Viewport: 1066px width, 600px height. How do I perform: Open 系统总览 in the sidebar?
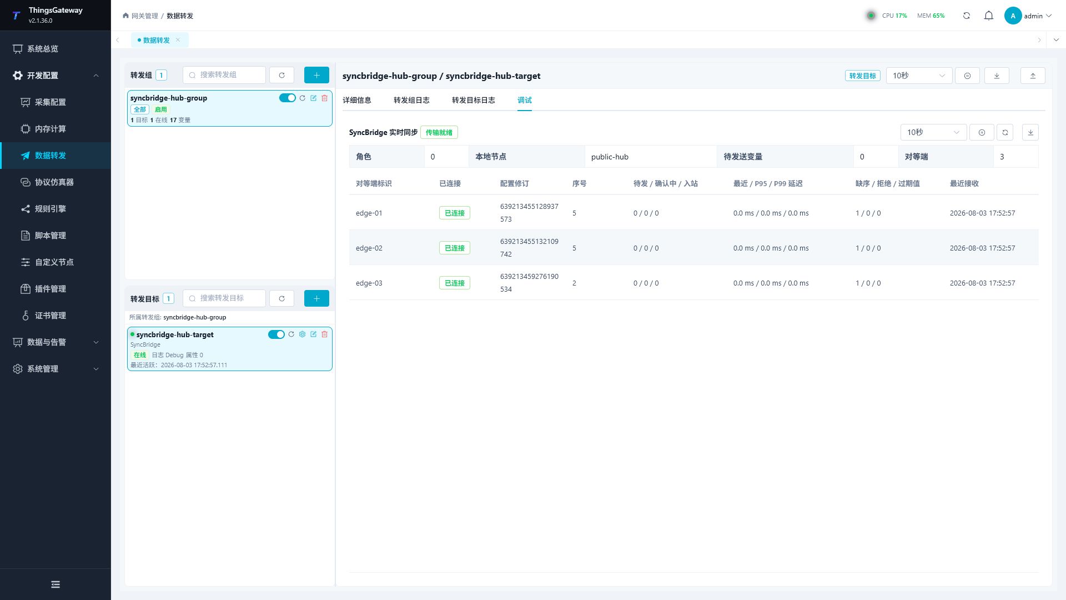[56, 49]
